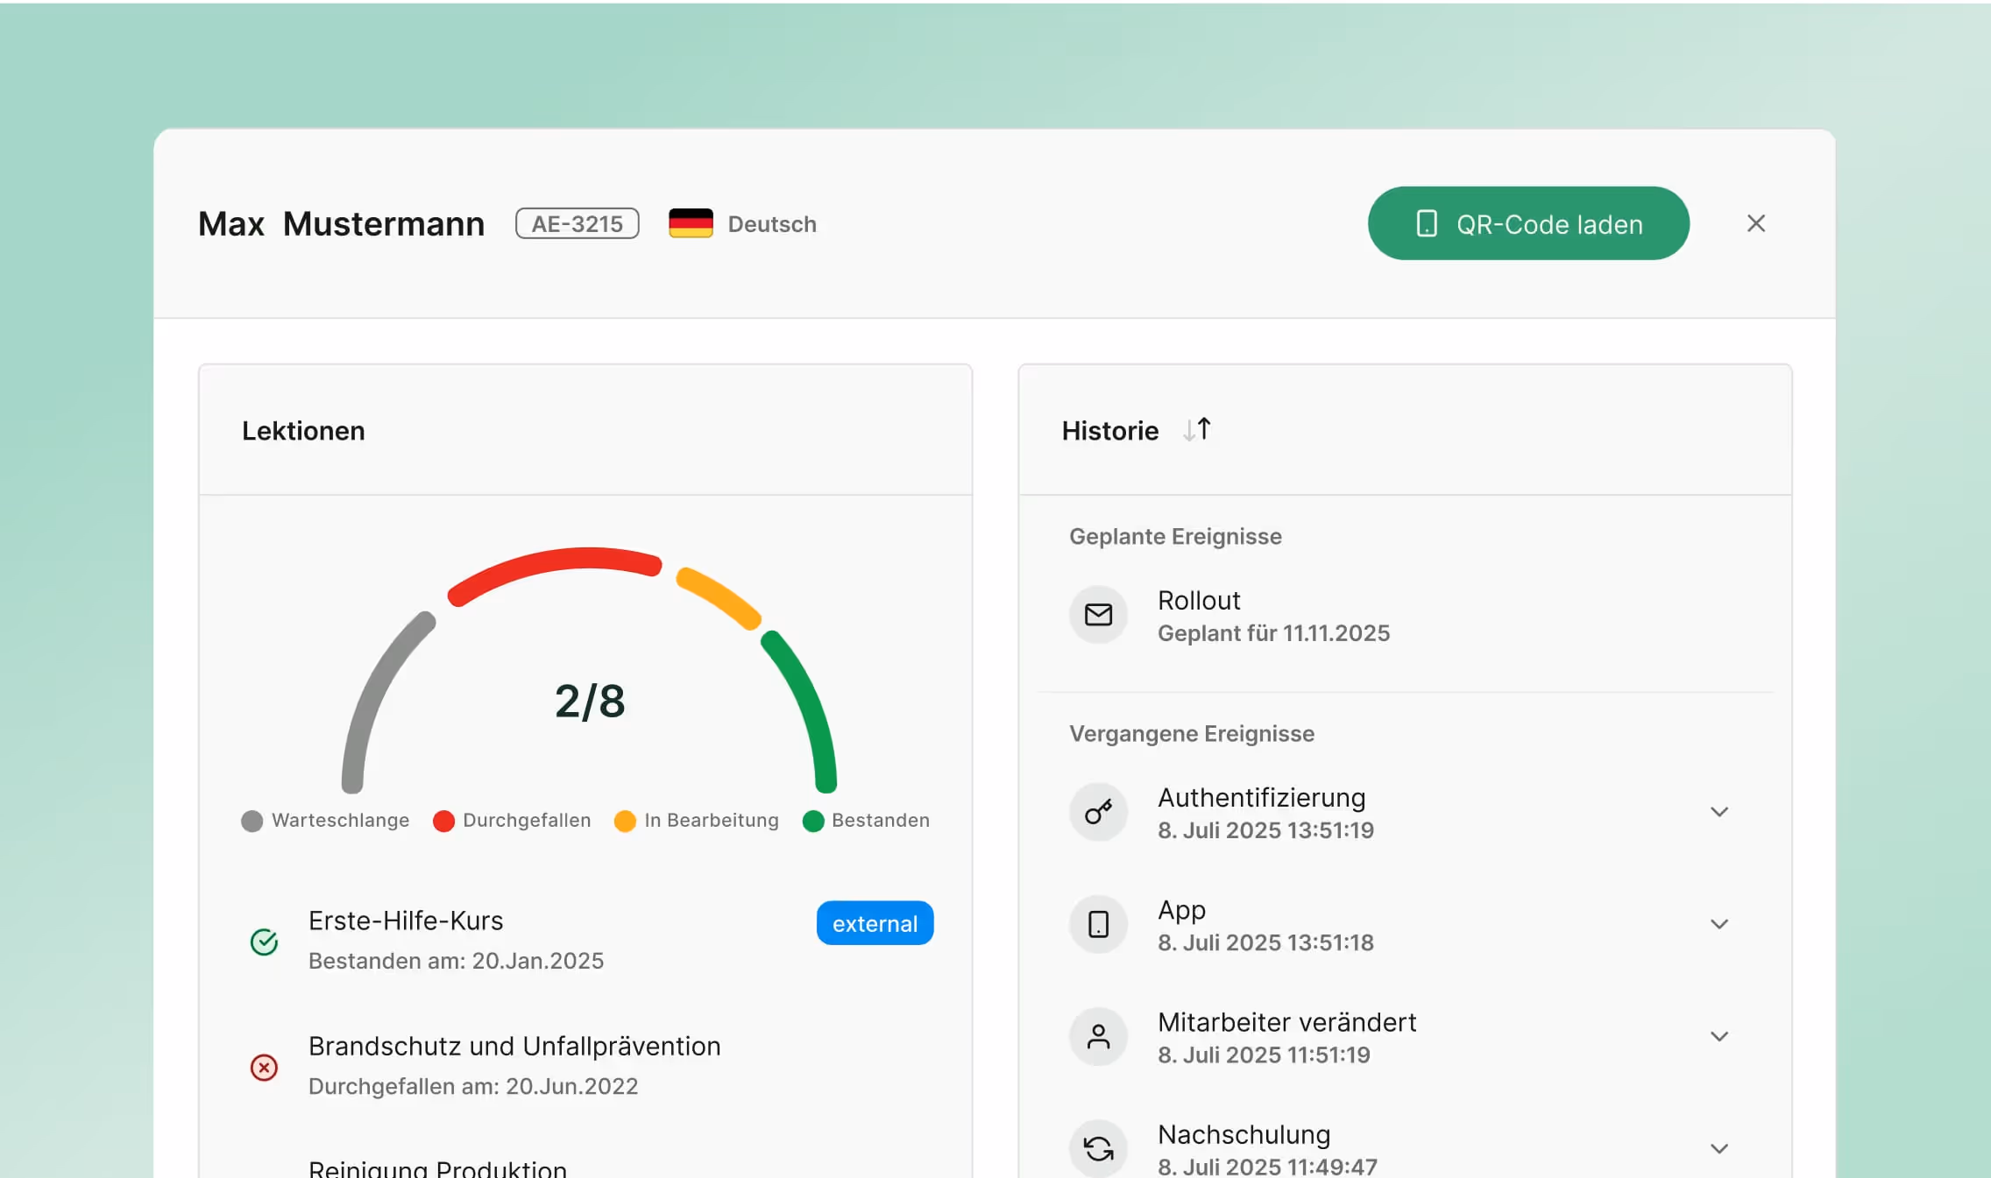Toggle the Warteschlange legend item
1991x1178 pixels.
point(326,821)
